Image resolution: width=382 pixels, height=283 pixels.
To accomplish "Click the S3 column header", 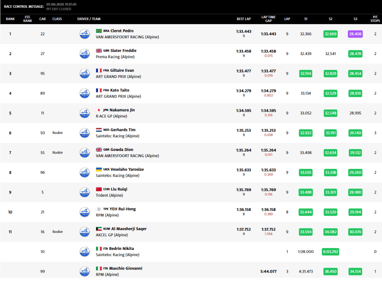I will (x=356, y=19).
